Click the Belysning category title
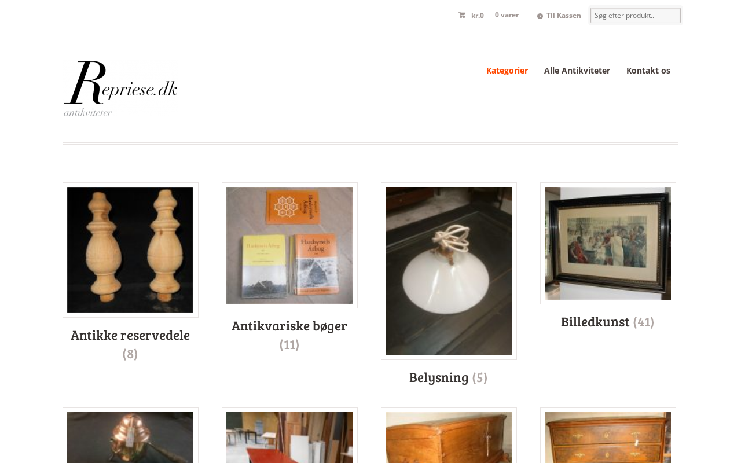The image size is (741, 463). point(439,377)
